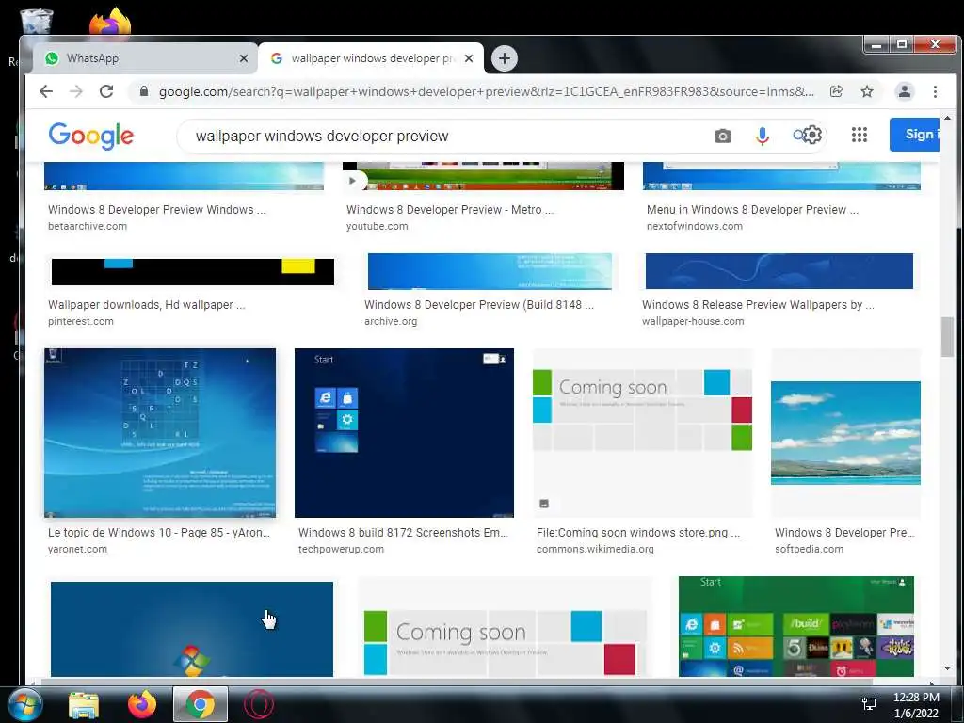Select the pinterest black banner thumbnail

(192, 272)
